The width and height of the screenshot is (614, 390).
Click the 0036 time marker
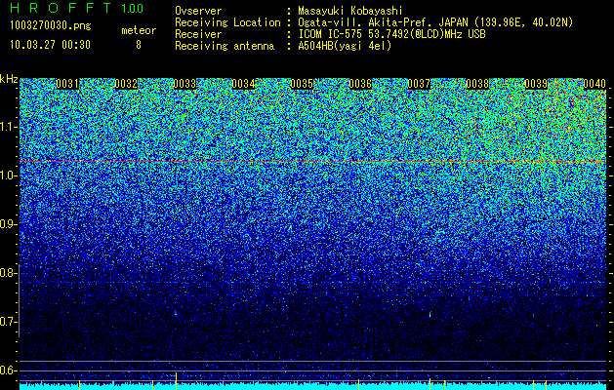tap(360, 84)
